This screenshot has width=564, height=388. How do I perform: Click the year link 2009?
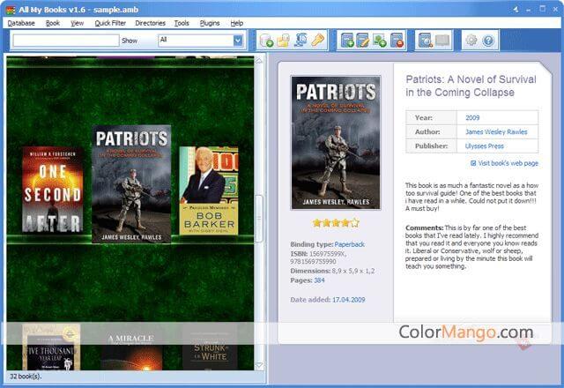pos(472,117)
